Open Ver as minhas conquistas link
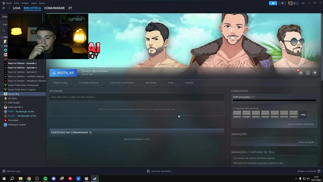The image size is (323, 182). pyautogui.click(x=301, y=124)
